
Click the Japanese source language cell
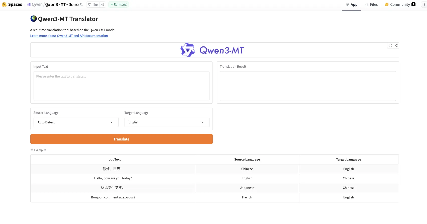coord(247,188)
